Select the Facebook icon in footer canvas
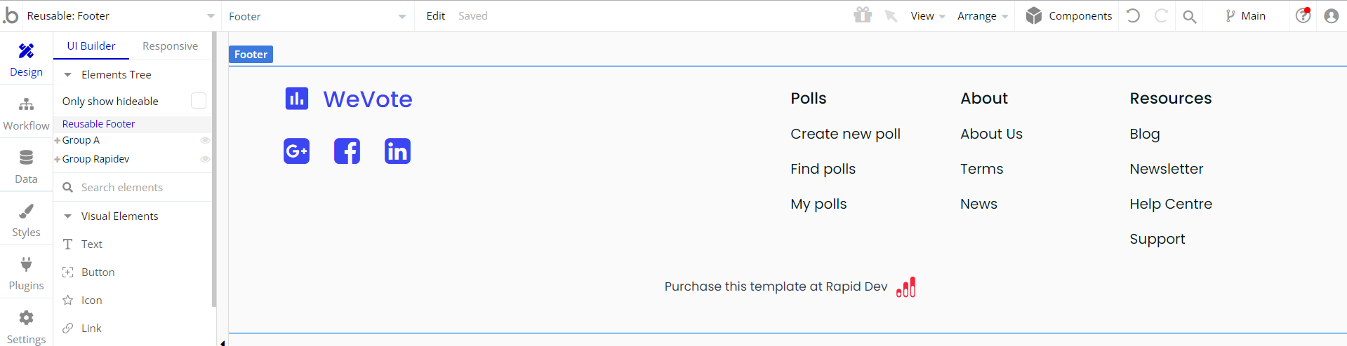Screen dimensions: 1347x346 [347, 151]
